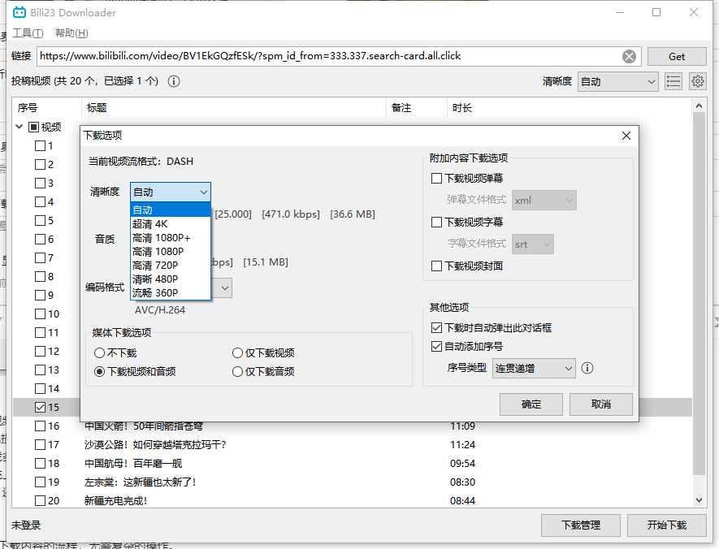Click the URL link input field
This screenshot has width=719, height=549.
coord(325,56)
